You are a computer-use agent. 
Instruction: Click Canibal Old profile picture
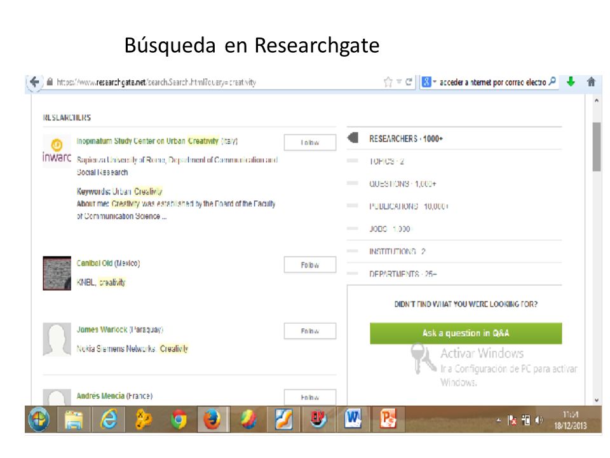click(x=57, y=273)
